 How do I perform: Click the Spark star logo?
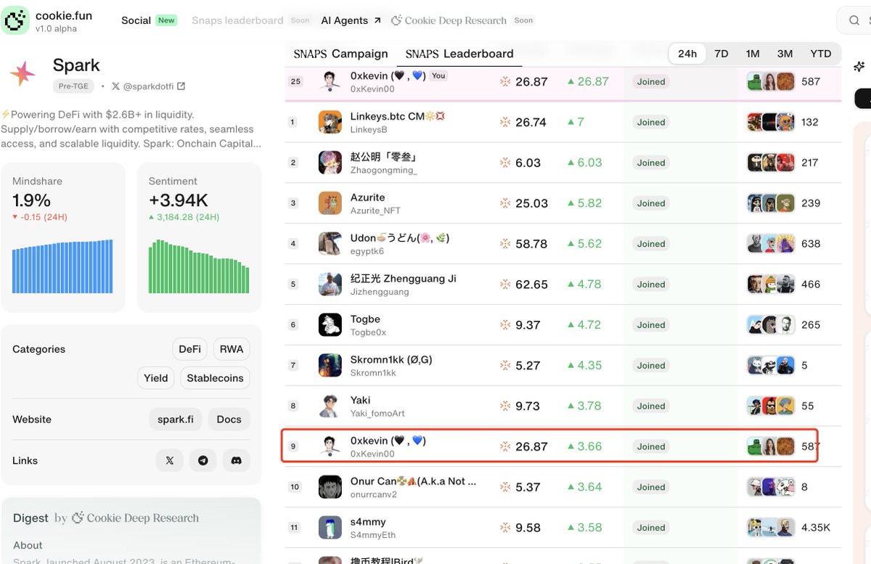tap(23, 73)
